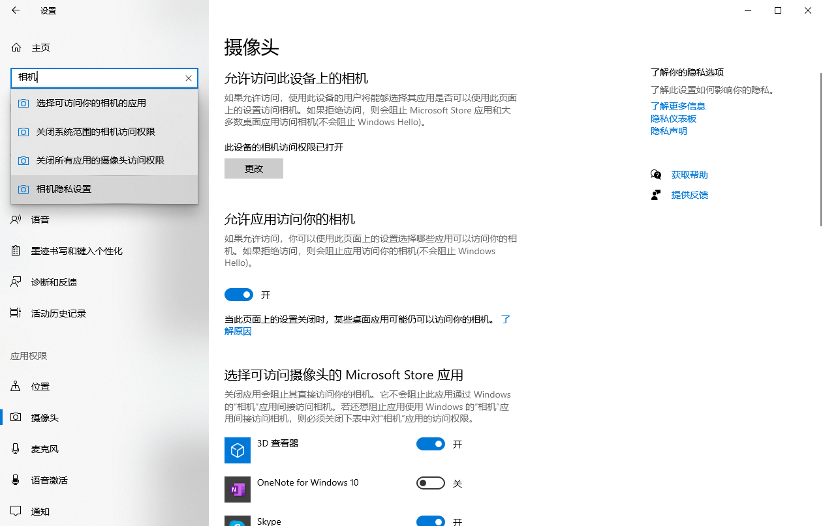This screenshot has height=526, width=823.
Task: Click inside the 相机 search field
Action: 98,78
